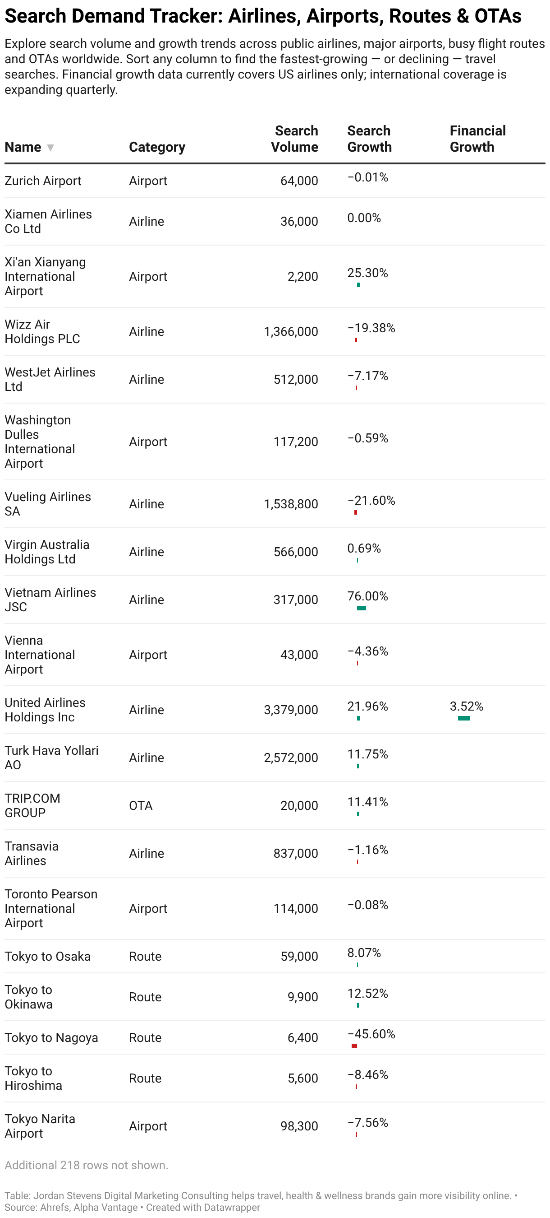Sort table by Category column

[x=157, y=147]
